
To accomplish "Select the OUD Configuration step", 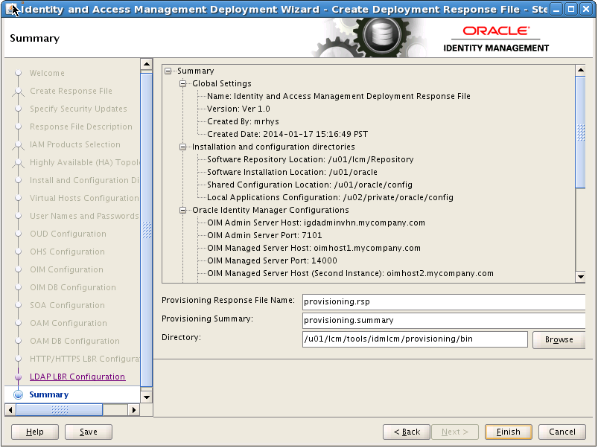I will point(68,234).
